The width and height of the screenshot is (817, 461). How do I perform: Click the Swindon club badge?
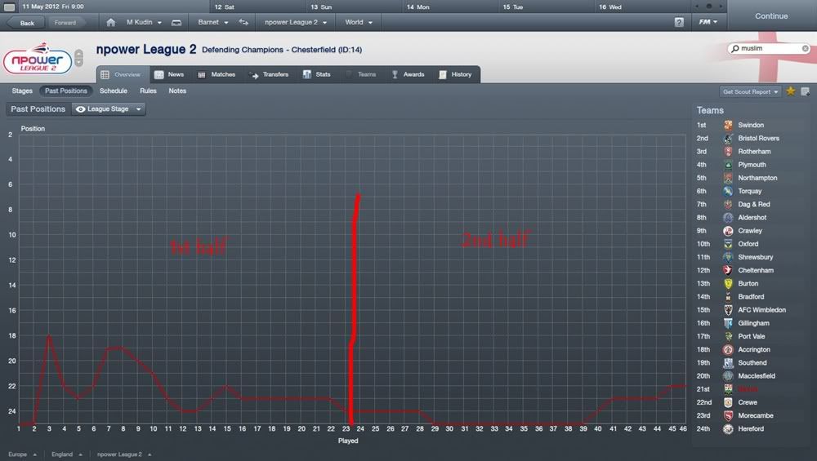click(x=728, y=125)
